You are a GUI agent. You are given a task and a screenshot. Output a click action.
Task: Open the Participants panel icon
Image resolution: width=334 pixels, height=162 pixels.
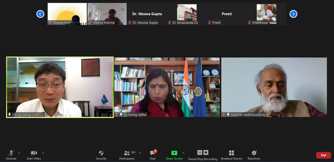tap(127, 153)
